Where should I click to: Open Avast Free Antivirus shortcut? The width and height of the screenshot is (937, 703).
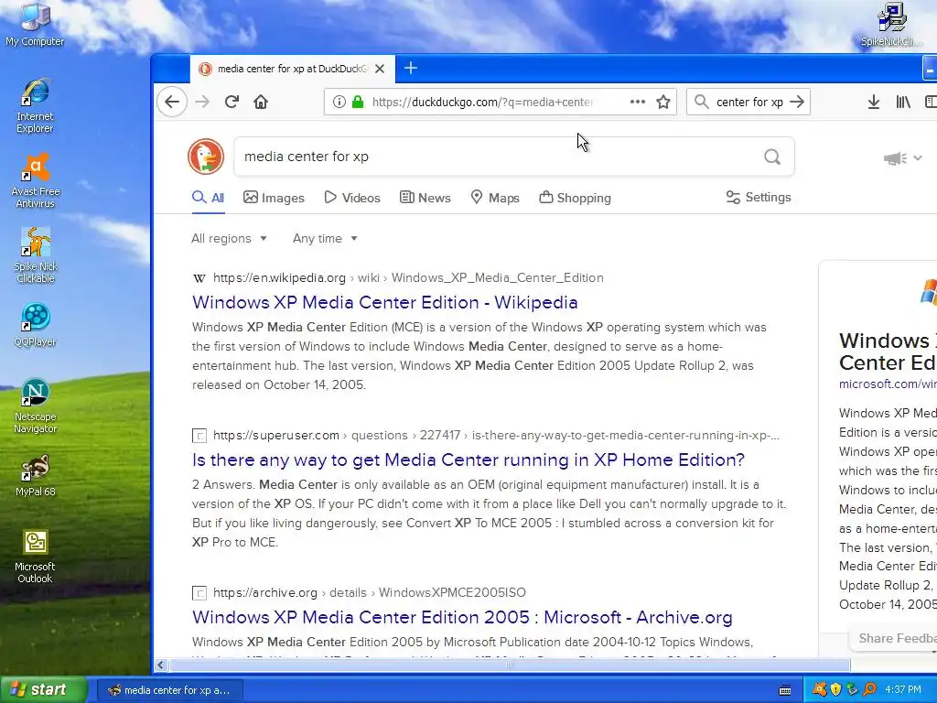[36, 180]
